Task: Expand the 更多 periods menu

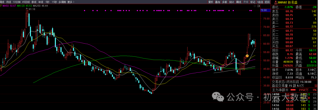Action: point(71,2)
